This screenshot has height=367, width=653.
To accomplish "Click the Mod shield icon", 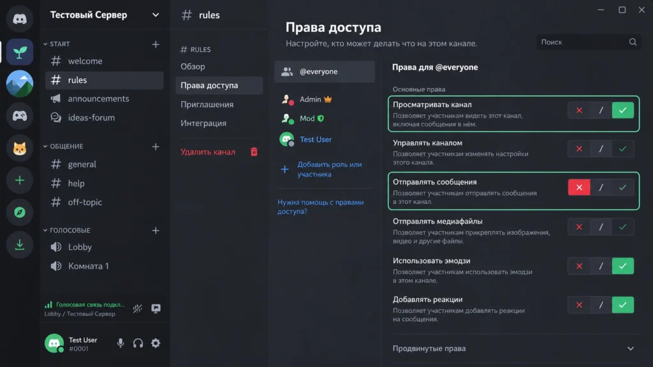I will click(321, 118).
